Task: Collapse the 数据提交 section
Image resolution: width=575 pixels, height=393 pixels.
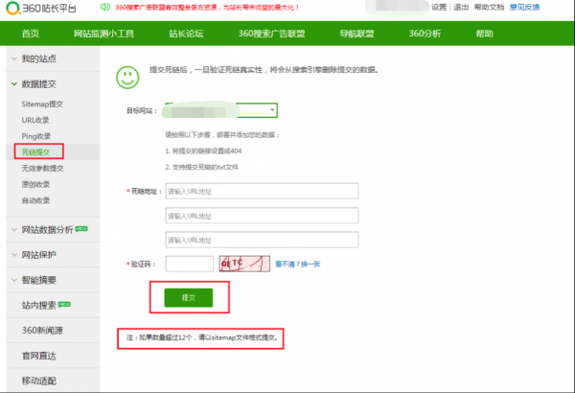Action: (49, 84)
